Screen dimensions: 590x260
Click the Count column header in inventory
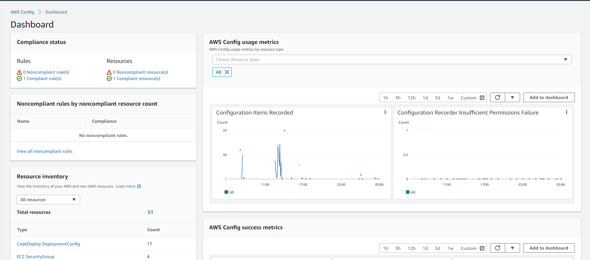(154, 230)
